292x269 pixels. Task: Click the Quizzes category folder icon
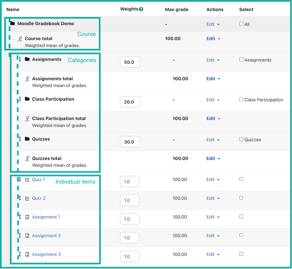(x=27, y=139)
